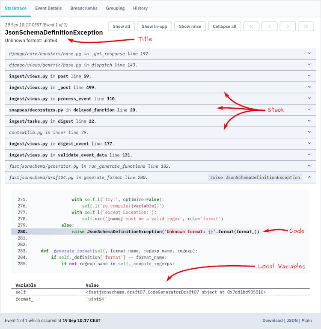Open the History tab

140,8
